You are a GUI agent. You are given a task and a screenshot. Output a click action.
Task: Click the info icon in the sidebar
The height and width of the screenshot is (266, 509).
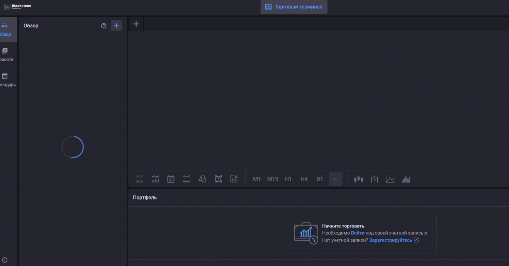5,260
